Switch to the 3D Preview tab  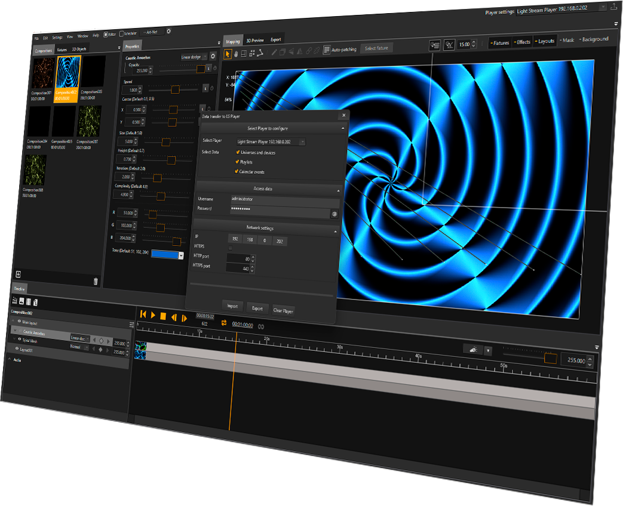click(x=254, y=41)
